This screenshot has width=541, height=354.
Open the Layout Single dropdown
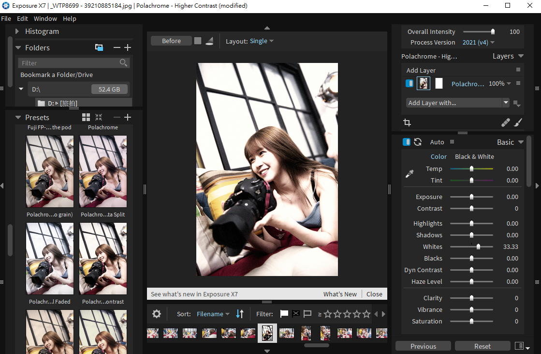point(262,41)
